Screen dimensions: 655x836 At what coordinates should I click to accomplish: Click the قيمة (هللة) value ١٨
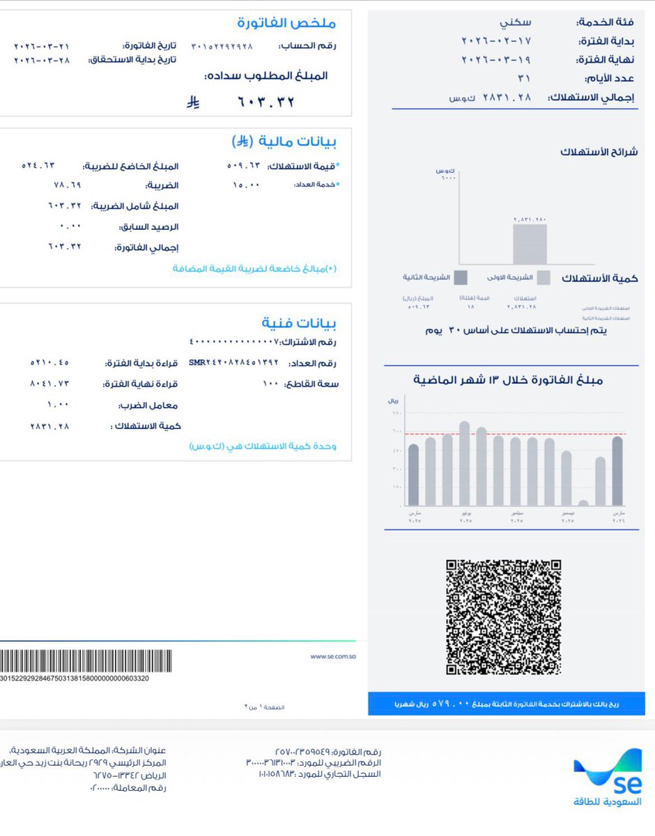pyautogui.click(x=471, y=307)
